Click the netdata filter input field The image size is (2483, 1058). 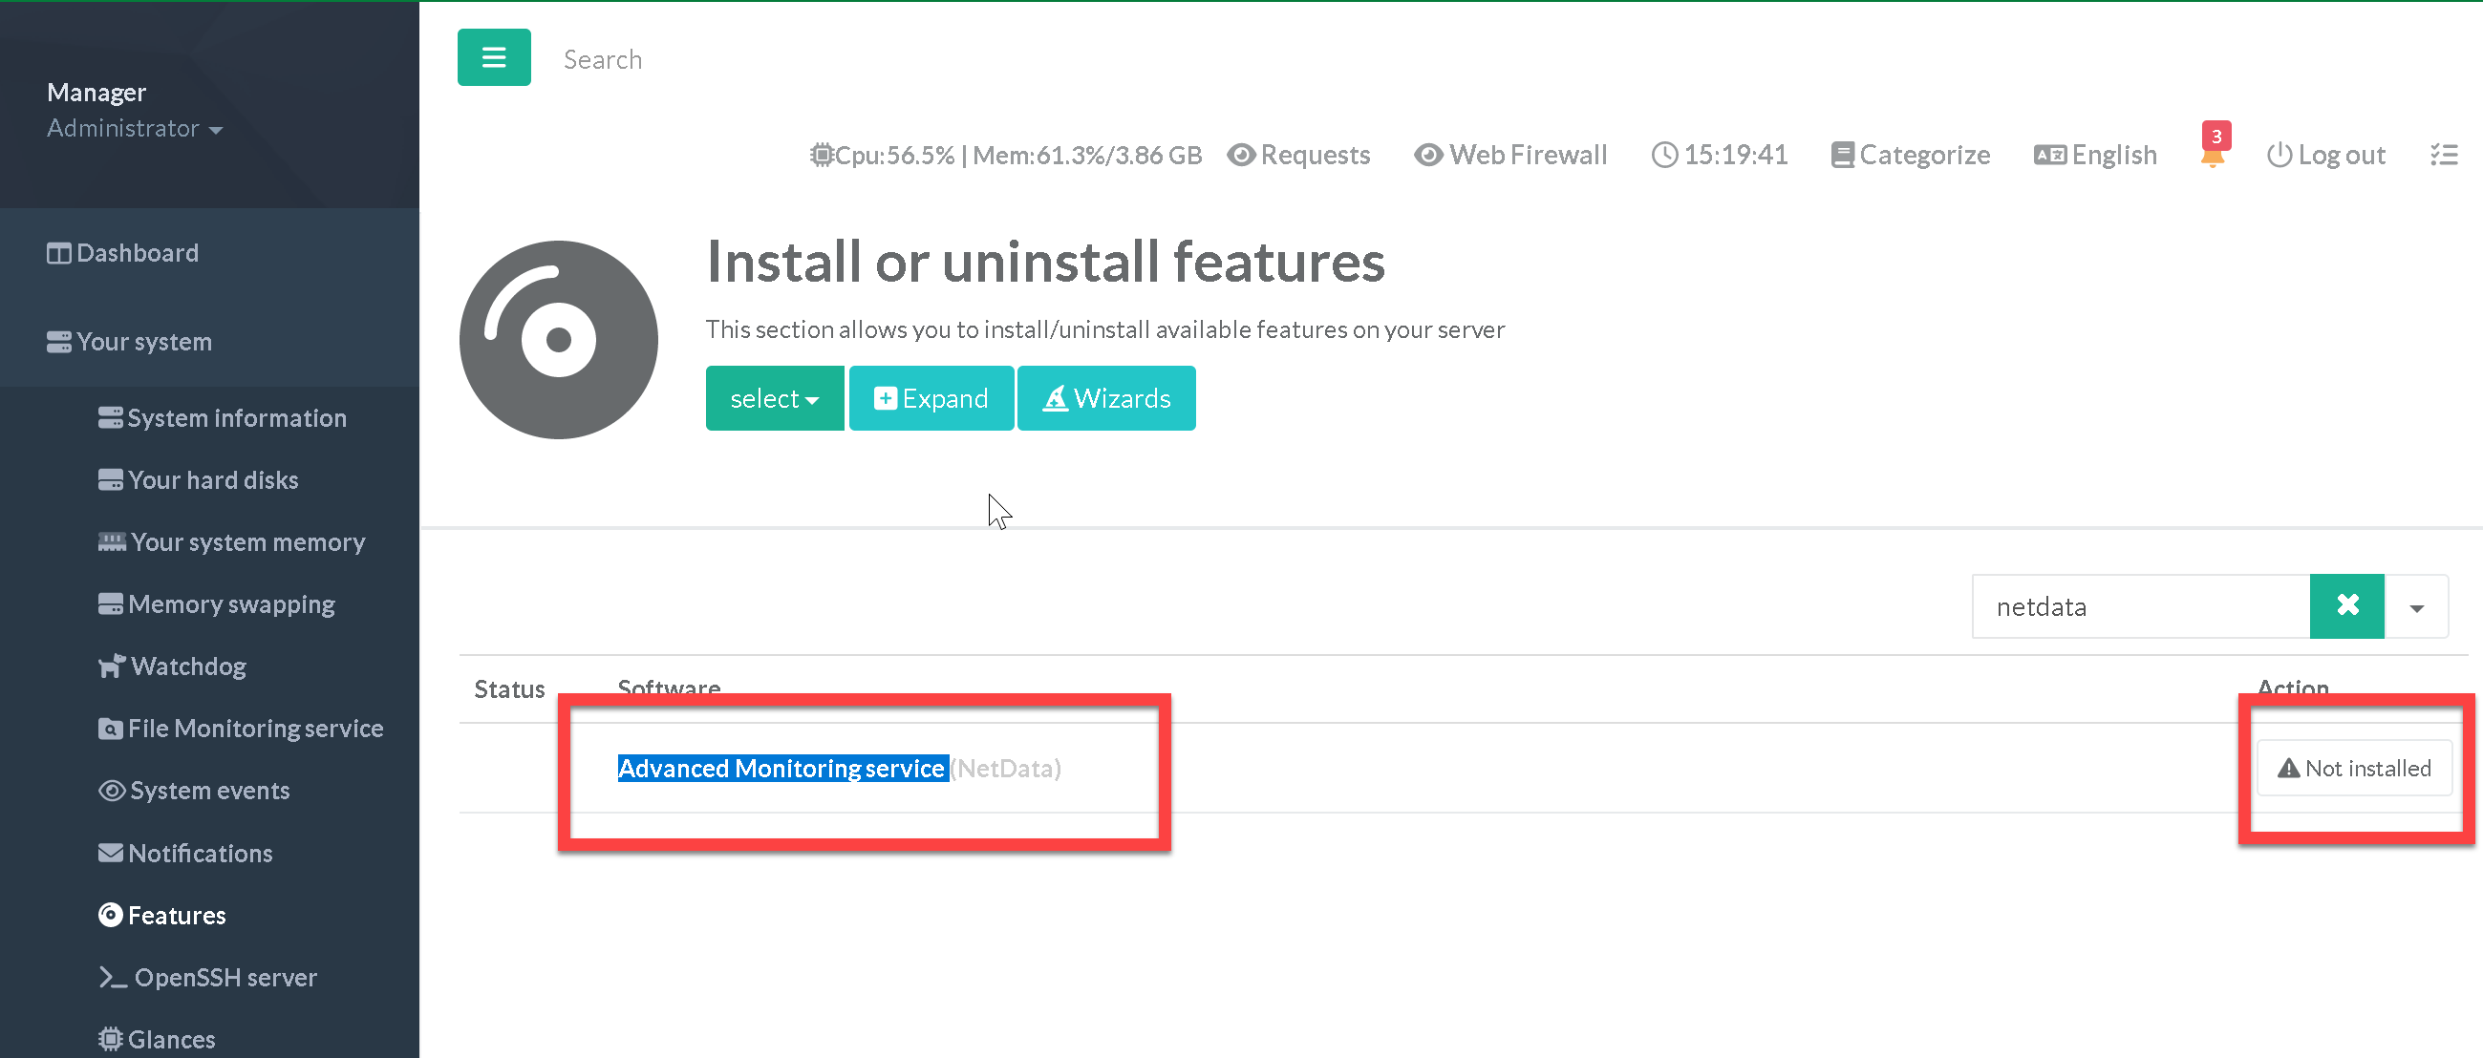point(2140,606)
